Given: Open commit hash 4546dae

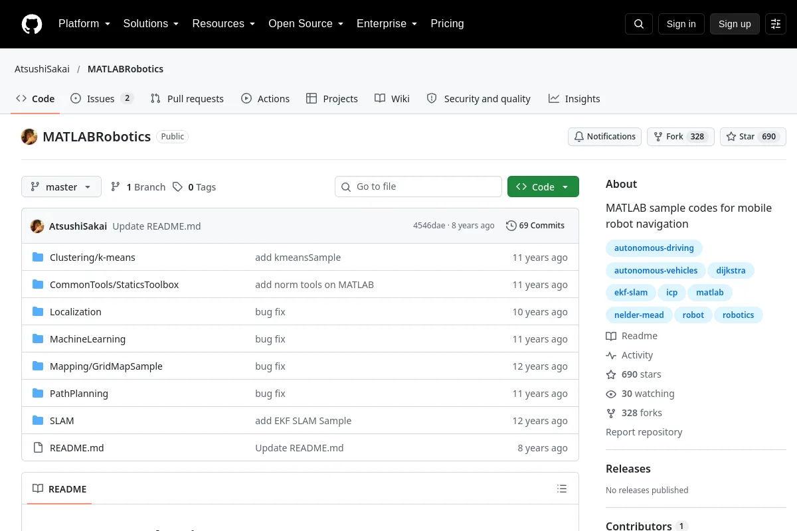Looking at the screenshot, I should click(429, 226).
